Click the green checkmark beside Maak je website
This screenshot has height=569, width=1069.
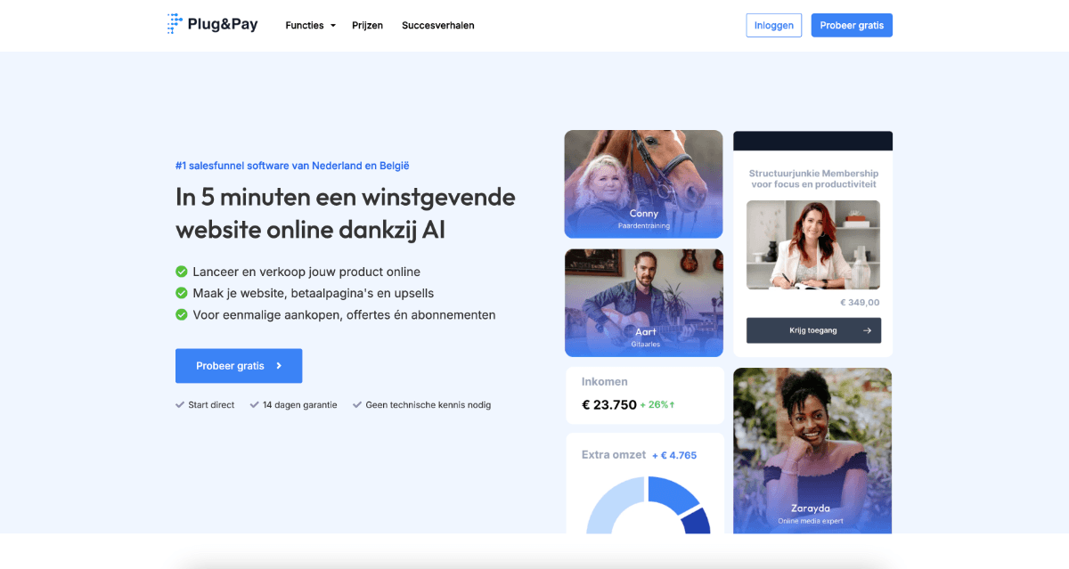pyautogui.click(x=182, y=293)
